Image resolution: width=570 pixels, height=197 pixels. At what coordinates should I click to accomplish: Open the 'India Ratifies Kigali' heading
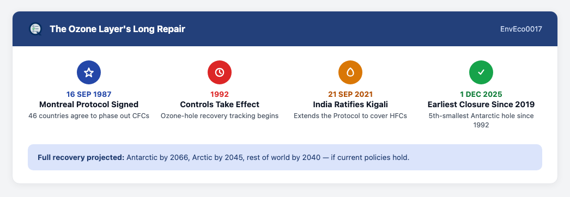350,104
